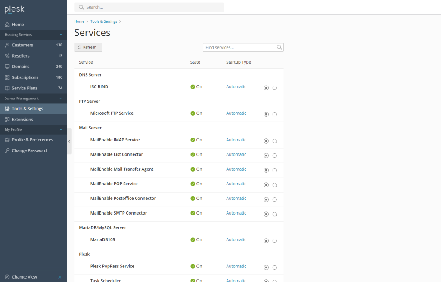This screenshot has height=282, width=441.
Task: Stop MailEnable List Connector
Action: (266, 156)
